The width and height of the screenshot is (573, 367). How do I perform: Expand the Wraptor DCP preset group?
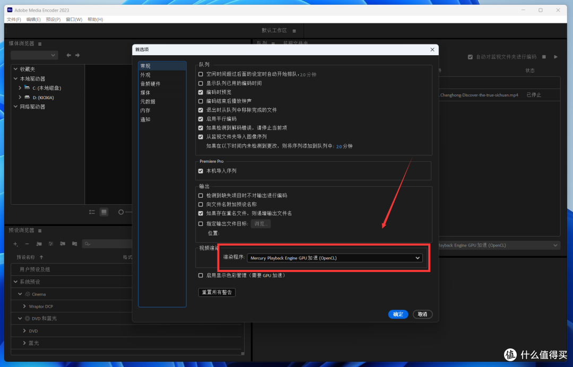point(24,307)
